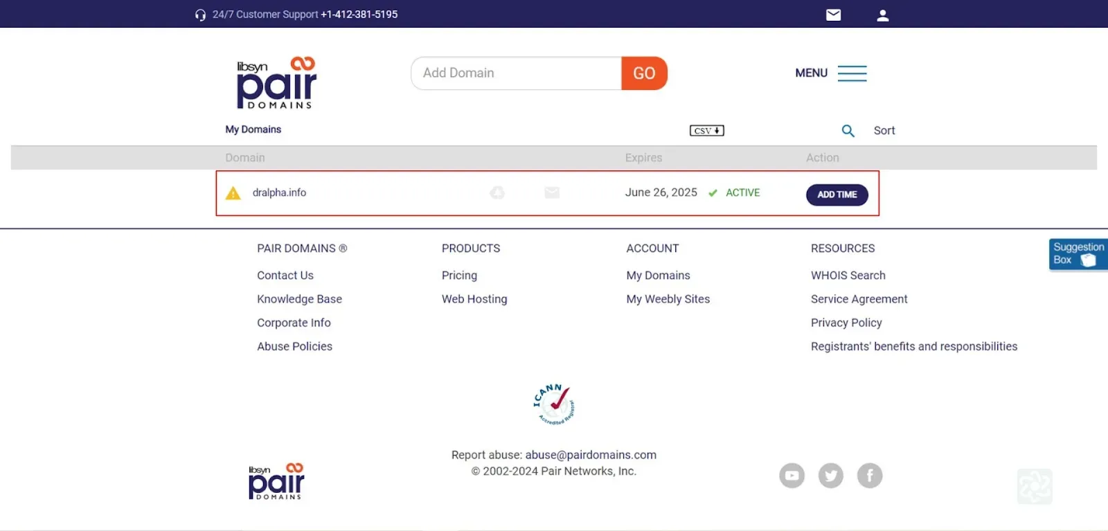Click the My Domains page heading

click(253, 129)
